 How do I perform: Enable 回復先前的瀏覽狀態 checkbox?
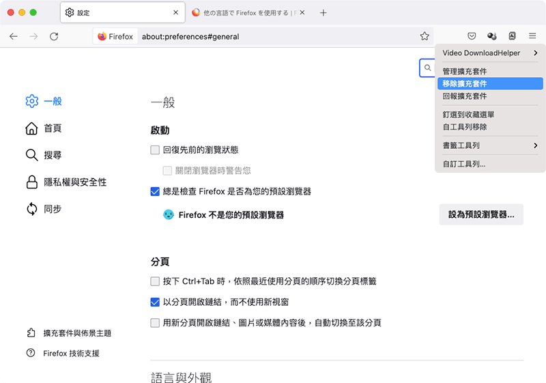click(155, 150)
